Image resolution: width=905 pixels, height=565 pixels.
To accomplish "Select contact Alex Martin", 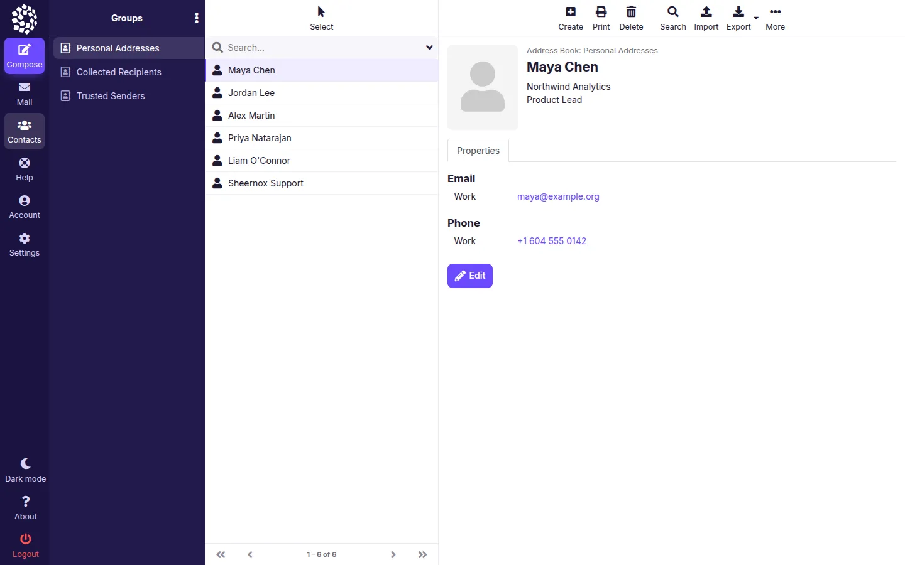I will 322,116.
